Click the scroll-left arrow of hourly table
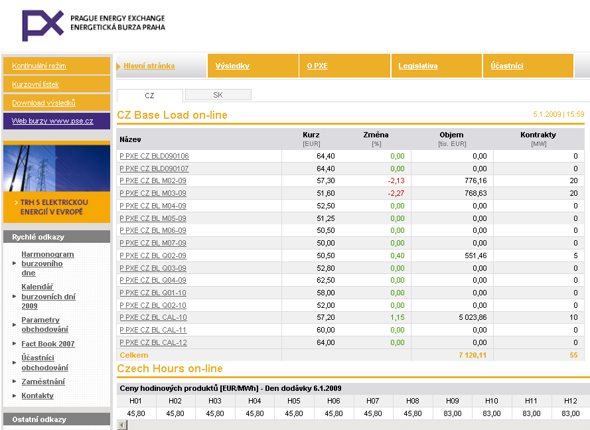Screen dimensions: 590x430 (122, 425)
